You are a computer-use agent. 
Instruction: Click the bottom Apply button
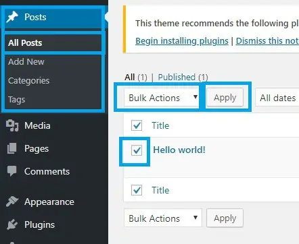[225, 218]
